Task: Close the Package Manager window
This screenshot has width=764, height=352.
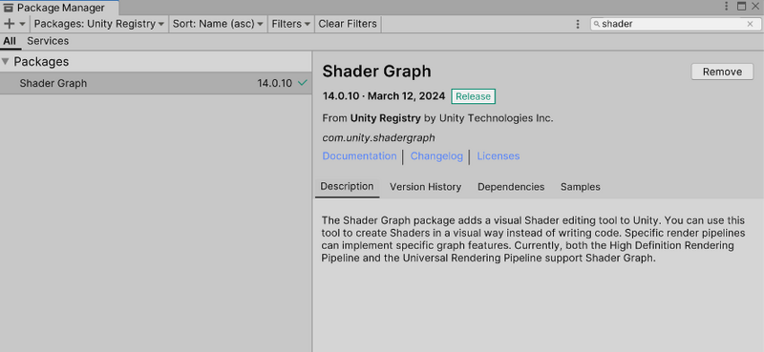Action: click(x=755, y=7)
